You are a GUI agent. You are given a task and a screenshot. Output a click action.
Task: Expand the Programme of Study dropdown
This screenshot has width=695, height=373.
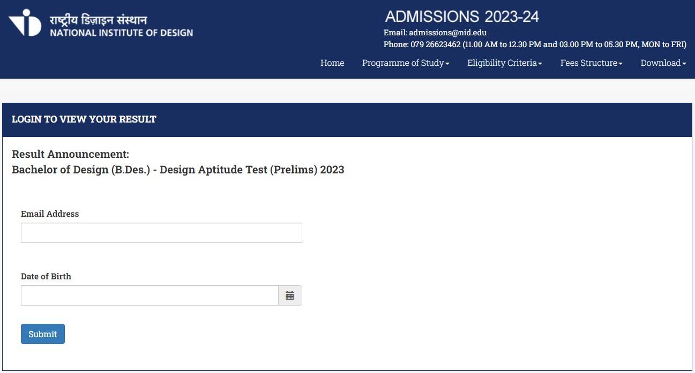406,63
